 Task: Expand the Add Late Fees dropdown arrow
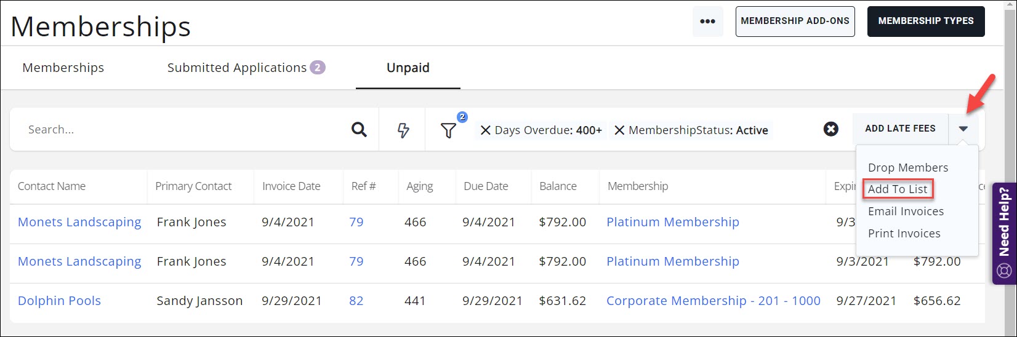click(x=963, y=129)
